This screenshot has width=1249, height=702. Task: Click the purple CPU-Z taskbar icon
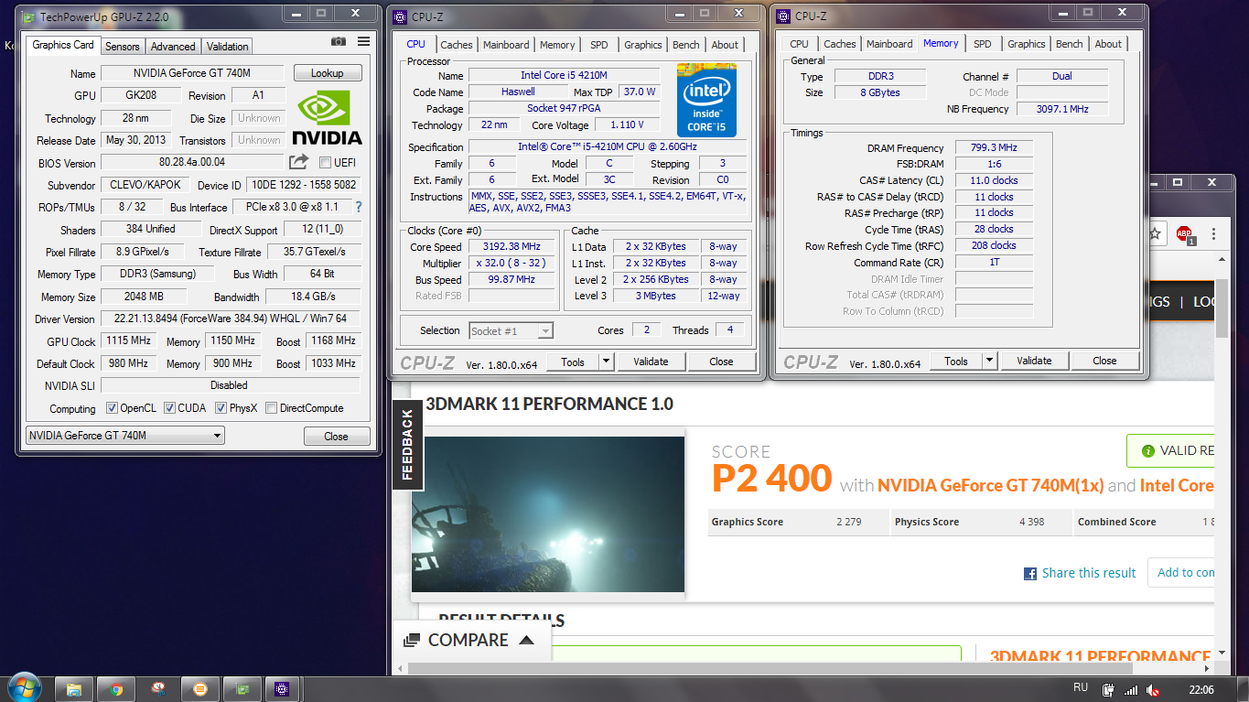point(282,689)
